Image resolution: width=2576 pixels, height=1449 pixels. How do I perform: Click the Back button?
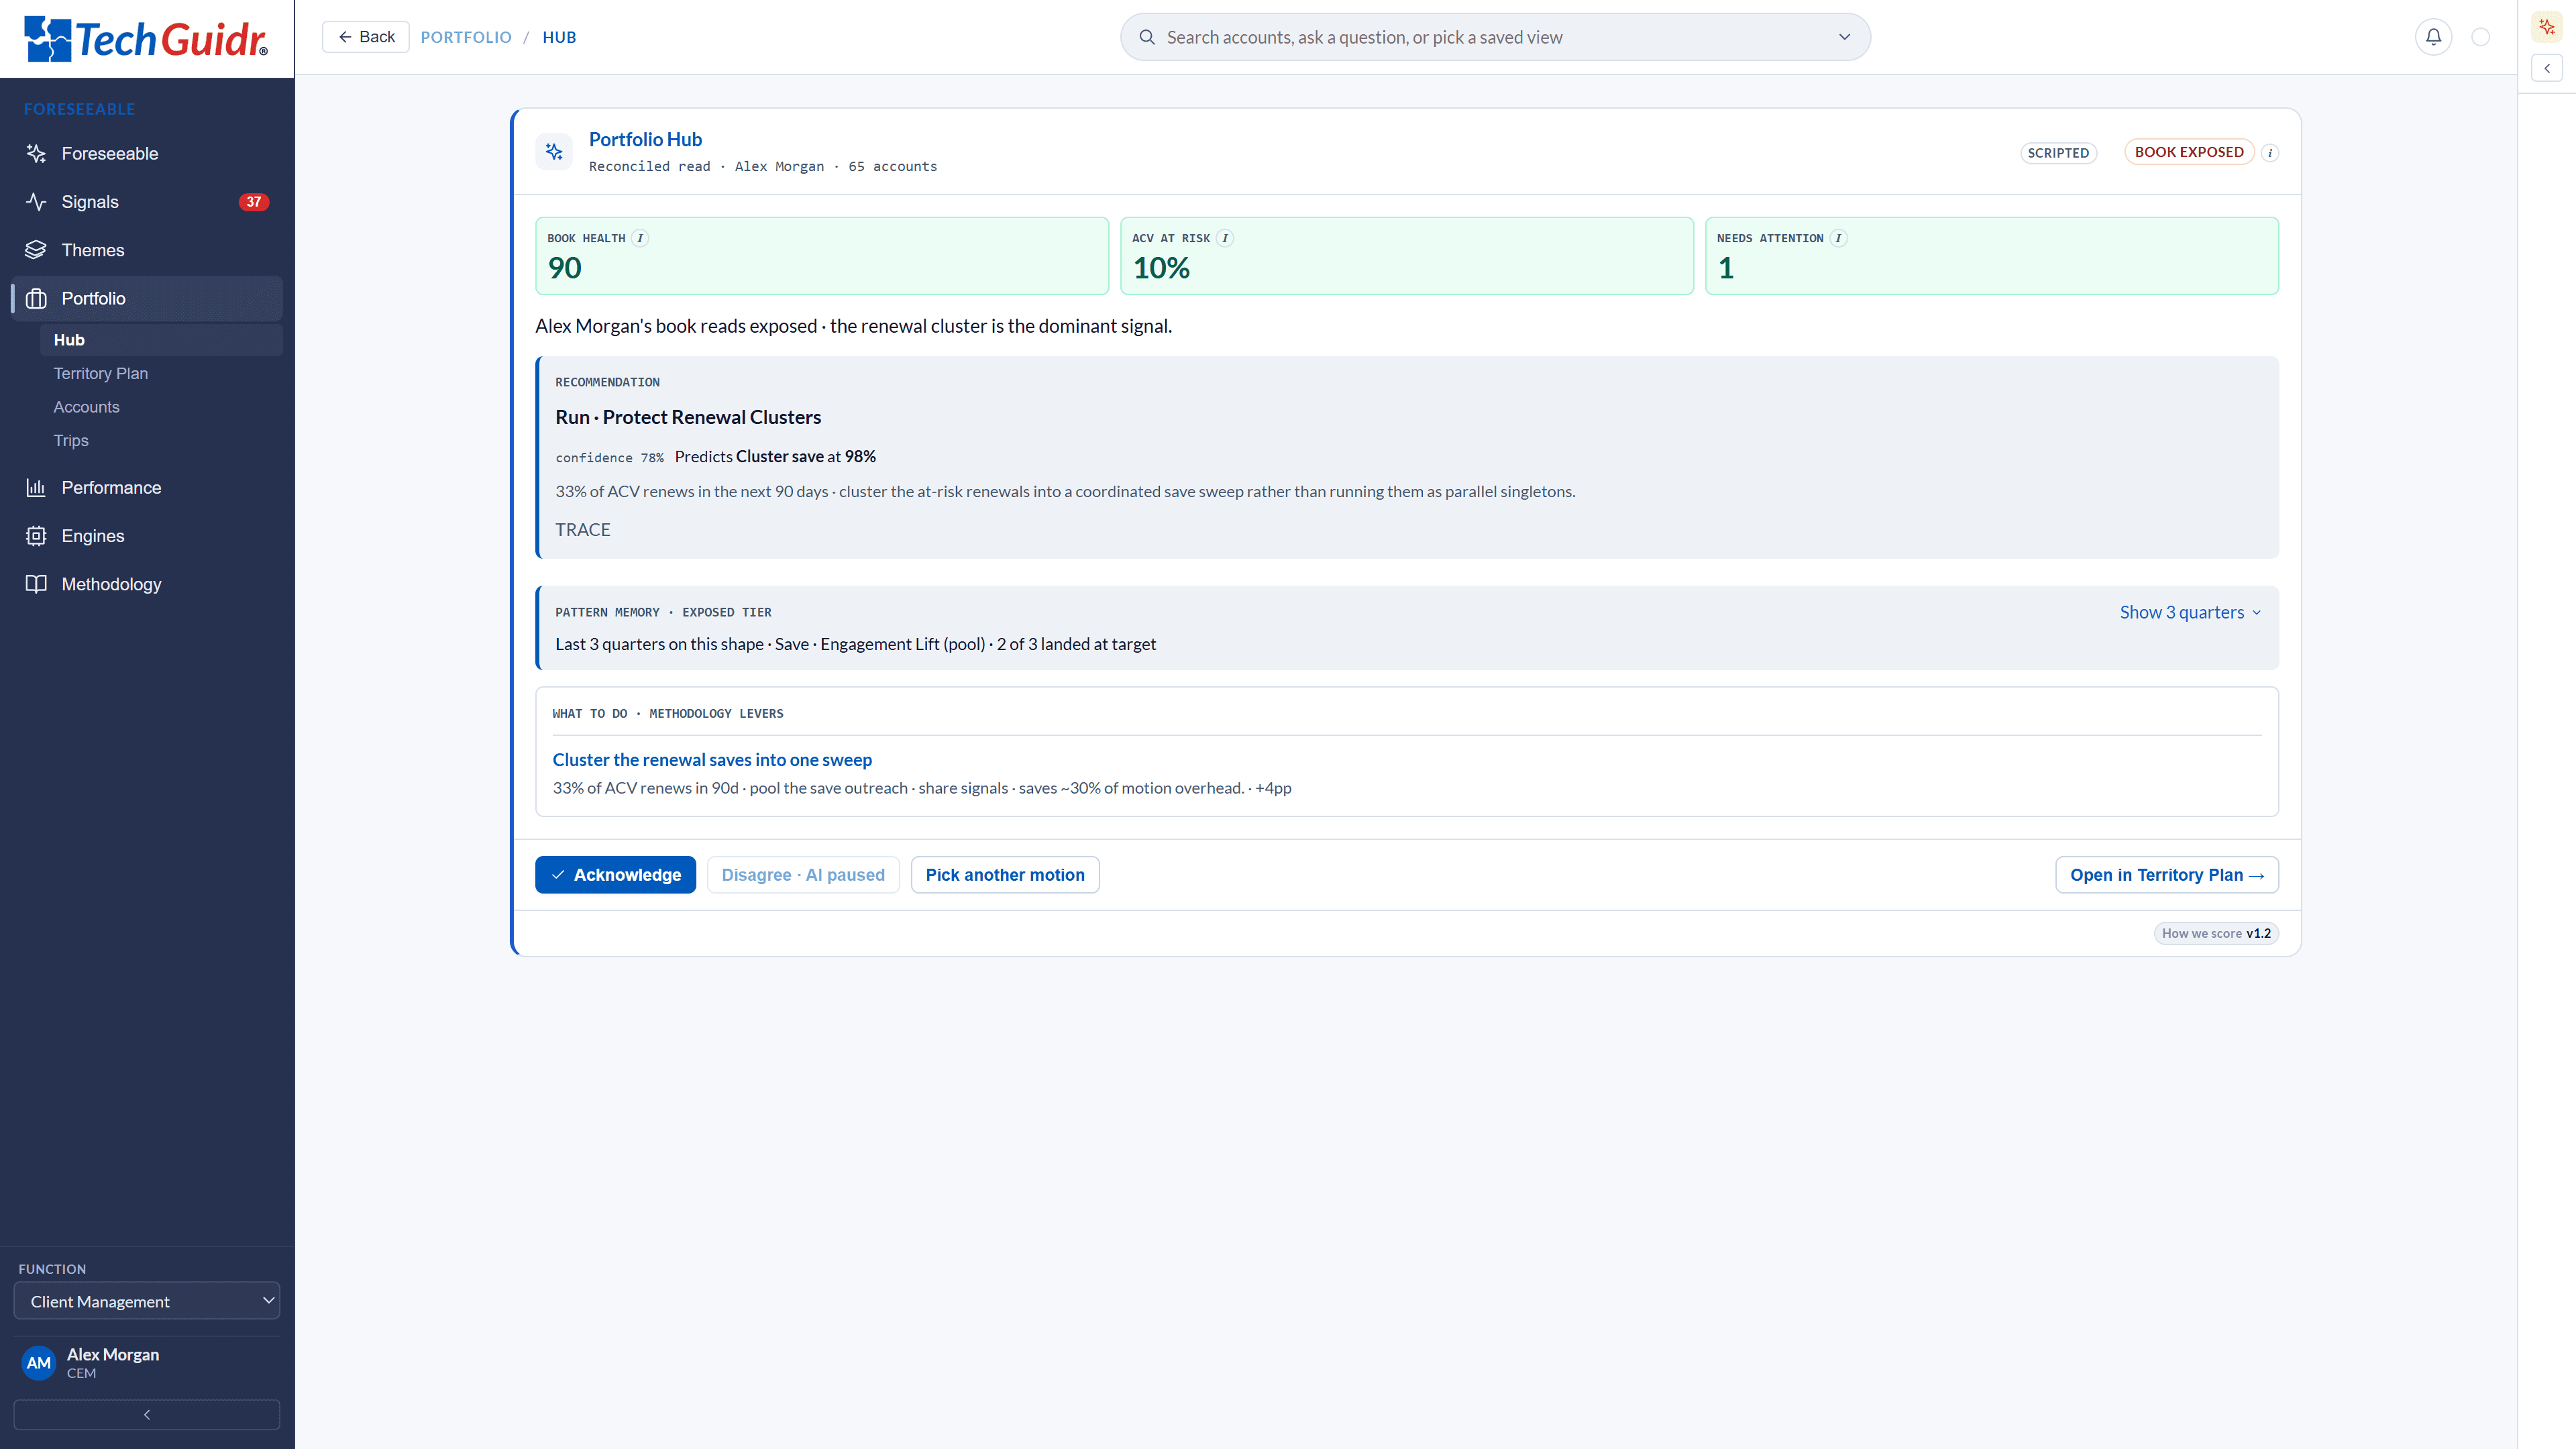[x=366, y=37]
